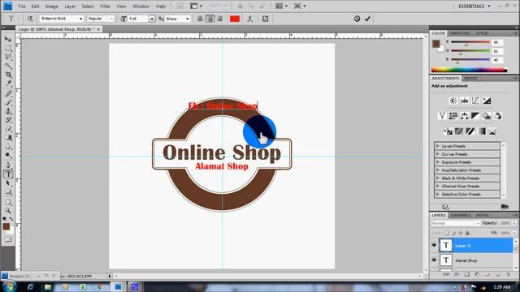Open Internet Explorer from the taskbar
This screenshot has height=292, width=520.
pyautogui.click(x=31, y=287)
